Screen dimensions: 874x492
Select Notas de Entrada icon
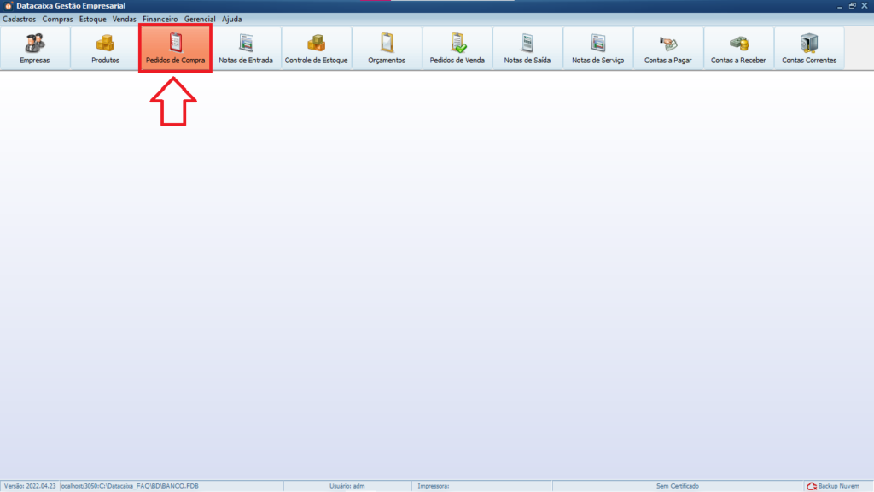[246, 49]
